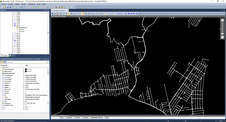Toggle the checkbox next to StrokeColor
Viewport: 226px width, 122px height.
click(x=23, y=103)
